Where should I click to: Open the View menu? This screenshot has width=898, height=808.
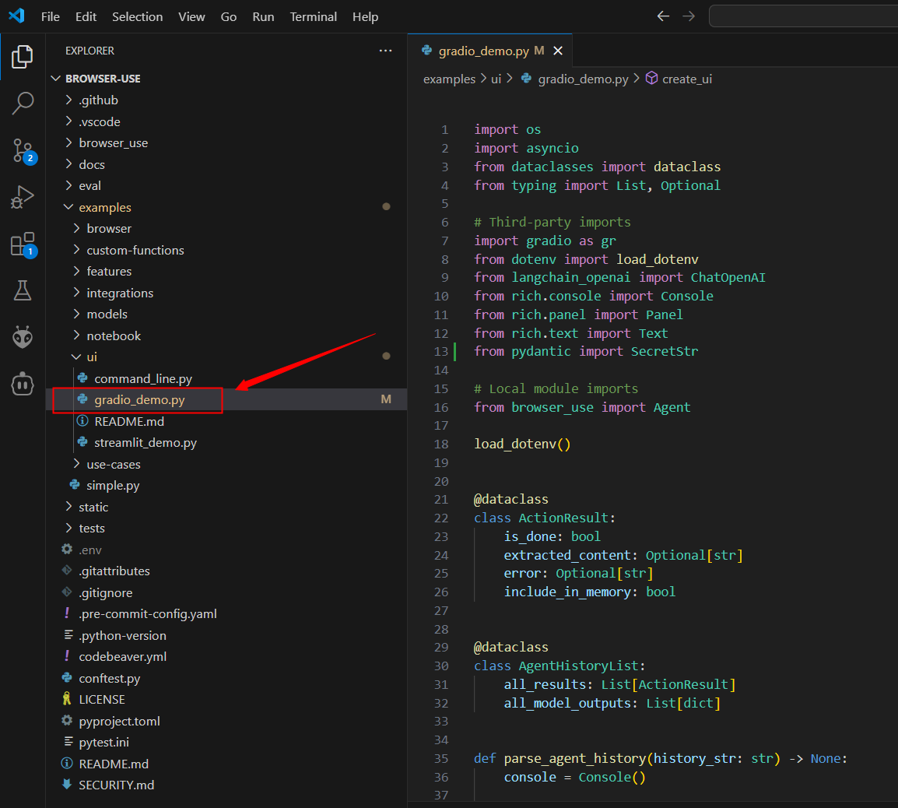191,16
